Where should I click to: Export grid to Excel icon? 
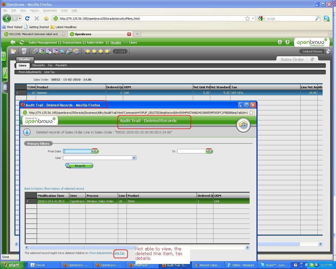pos(42,51)
